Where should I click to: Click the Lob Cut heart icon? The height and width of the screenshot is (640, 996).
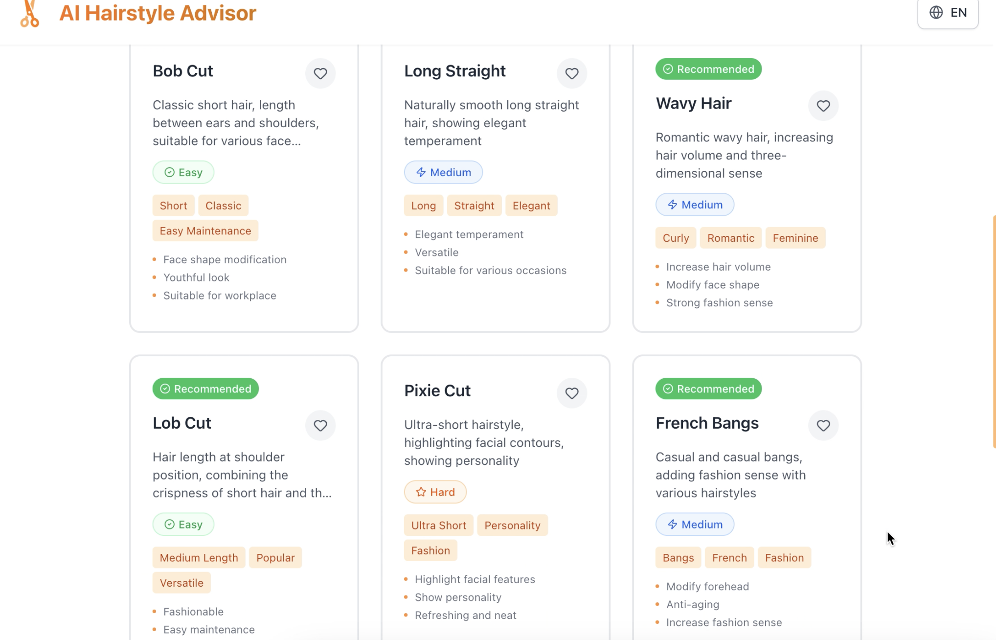tap(320, 425)
